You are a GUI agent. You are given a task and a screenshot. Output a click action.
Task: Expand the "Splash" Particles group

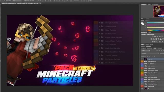pos(145,82)
